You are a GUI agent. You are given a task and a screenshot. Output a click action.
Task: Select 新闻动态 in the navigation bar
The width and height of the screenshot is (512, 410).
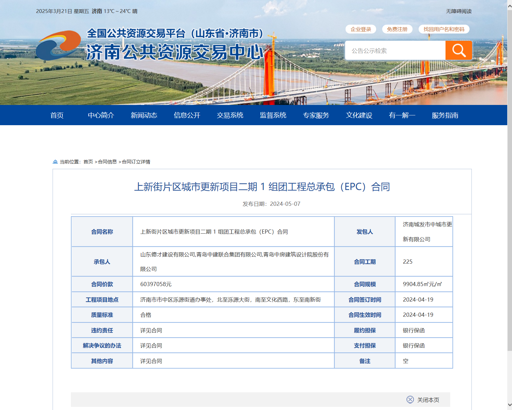point(144,115)
